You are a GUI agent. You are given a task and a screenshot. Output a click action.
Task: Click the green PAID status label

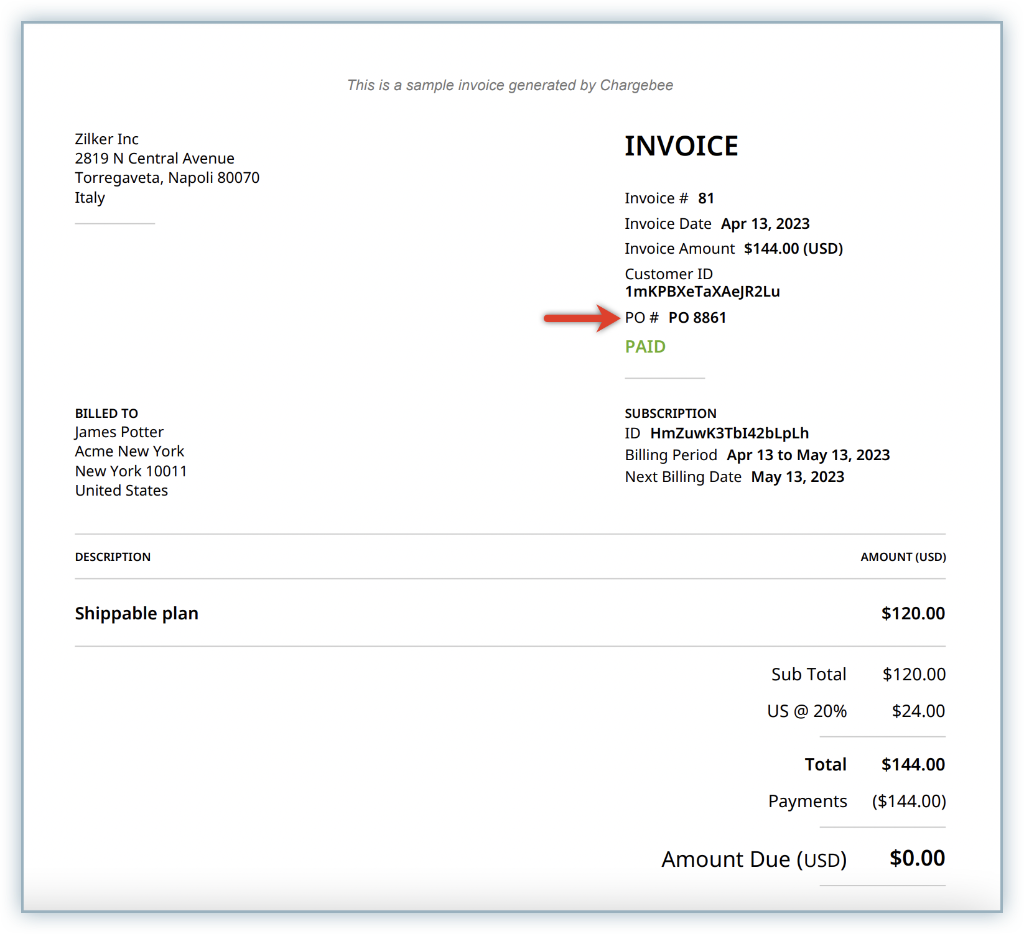[645, 346]
